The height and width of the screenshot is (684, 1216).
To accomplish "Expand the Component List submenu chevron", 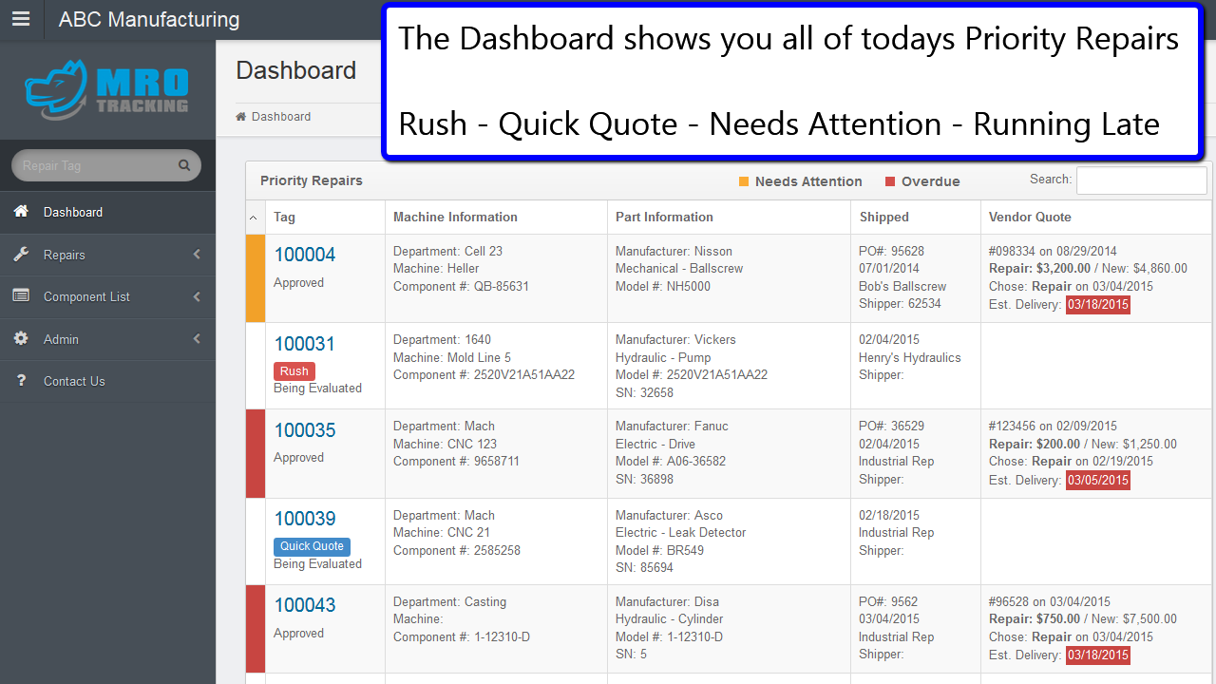I will [x=197, y=296].
